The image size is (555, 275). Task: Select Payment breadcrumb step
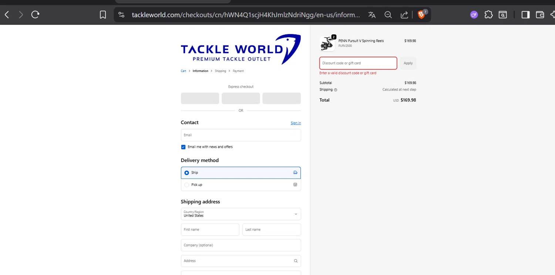[x=238, y=71]
